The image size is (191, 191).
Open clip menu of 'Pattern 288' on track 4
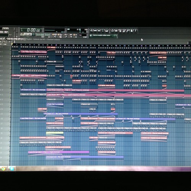(x=47, y=62)
